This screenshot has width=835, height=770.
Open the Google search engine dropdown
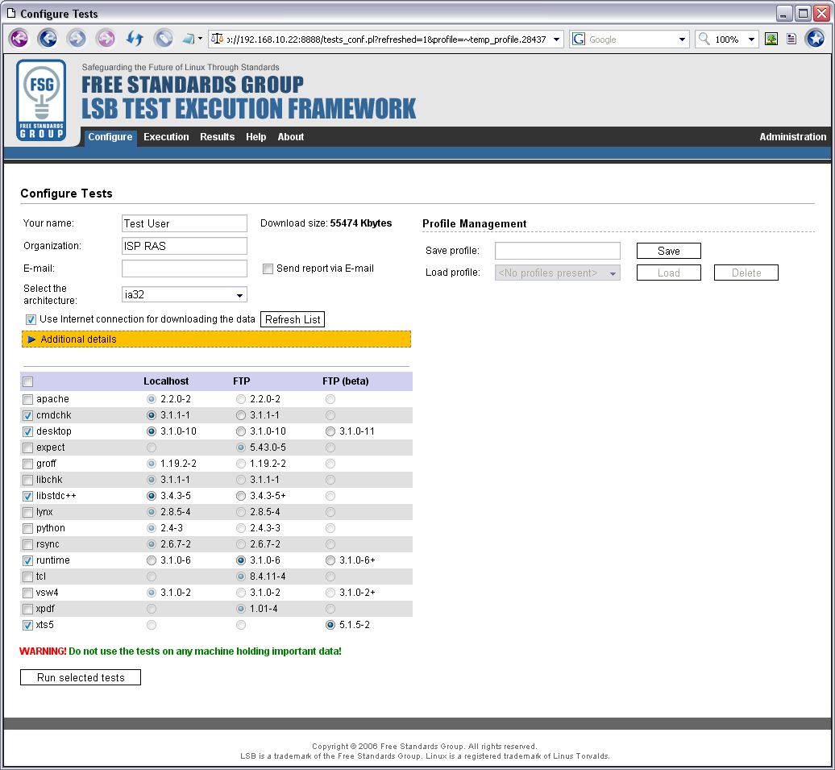pos(682,40)
